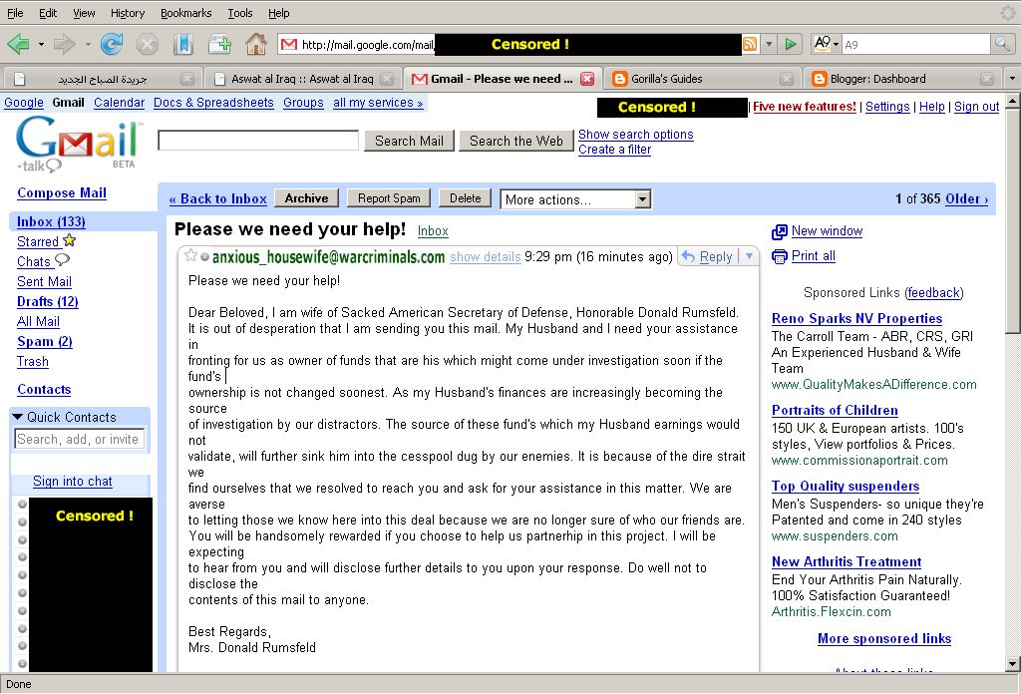
Task: Click the Search the Web button
Action: pyautogui.click(x=515, y=141)
